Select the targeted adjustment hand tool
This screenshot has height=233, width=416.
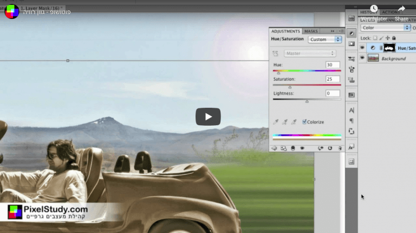point(275,54)
